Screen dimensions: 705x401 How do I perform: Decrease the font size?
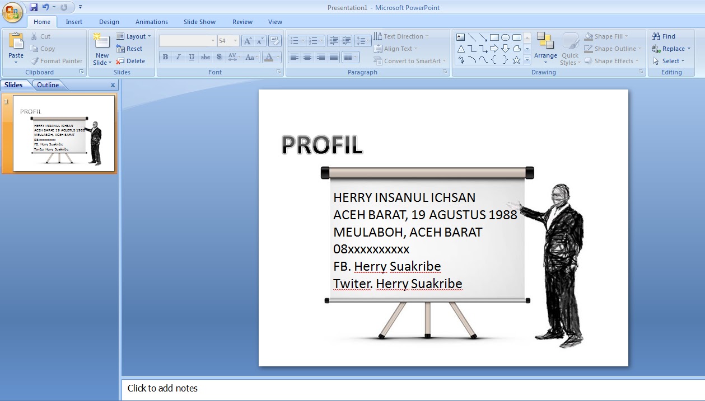pyautogui.click(x=260, y=41)
